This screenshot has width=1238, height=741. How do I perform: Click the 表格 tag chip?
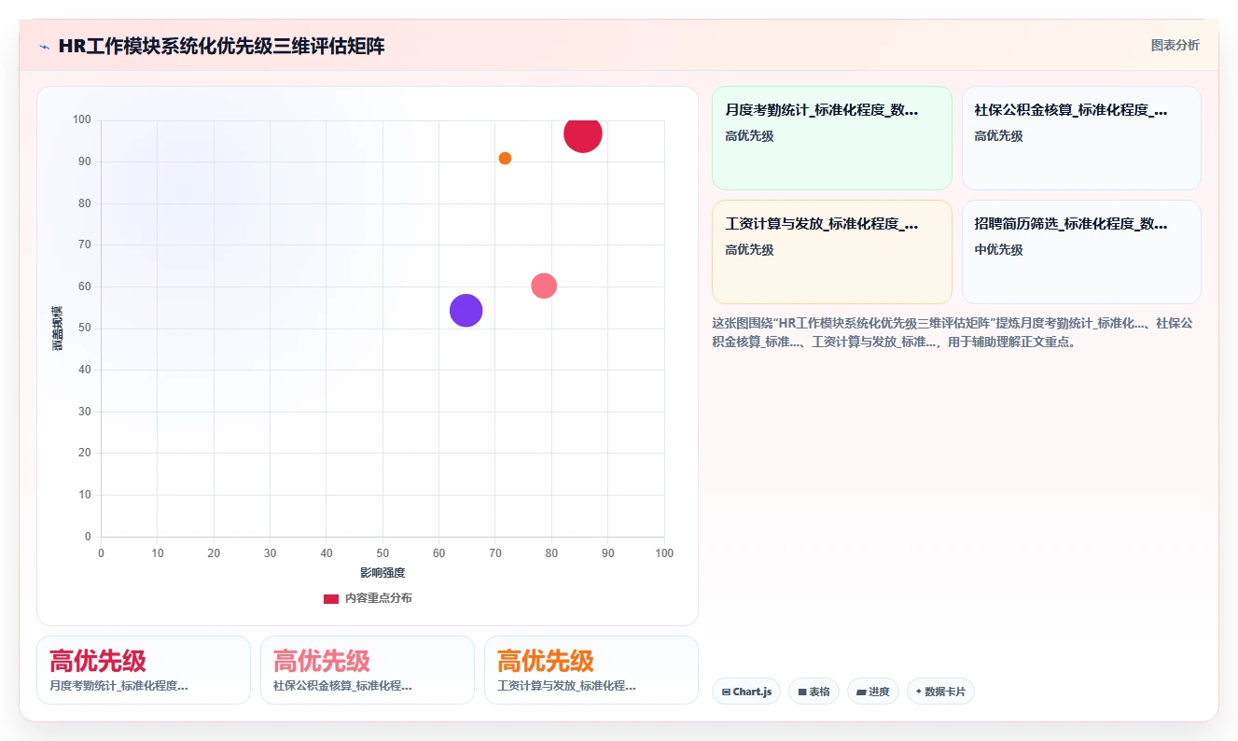point(814,692)
